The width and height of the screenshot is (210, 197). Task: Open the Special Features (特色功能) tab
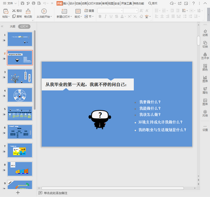pyautogui.click(x=139, y=3)
